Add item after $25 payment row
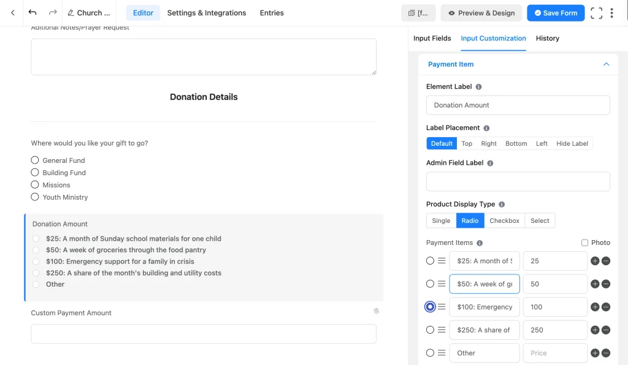 [x=595, y=261]
